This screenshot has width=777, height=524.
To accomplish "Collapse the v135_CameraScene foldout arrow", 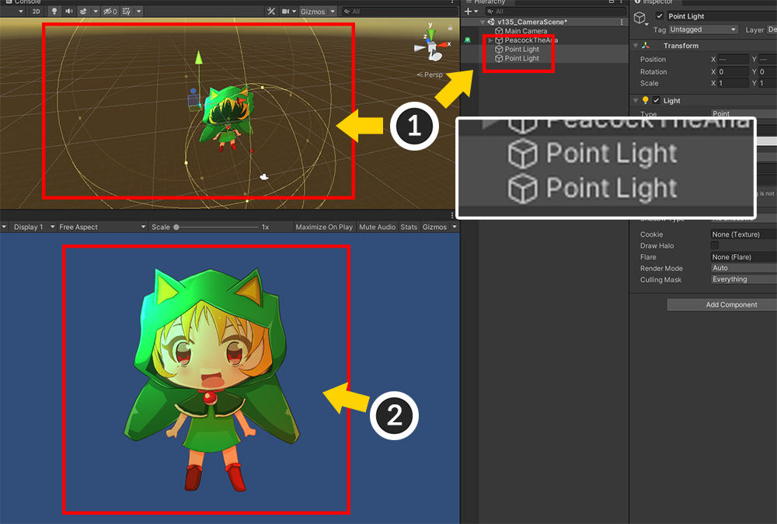I will [483, 23].
